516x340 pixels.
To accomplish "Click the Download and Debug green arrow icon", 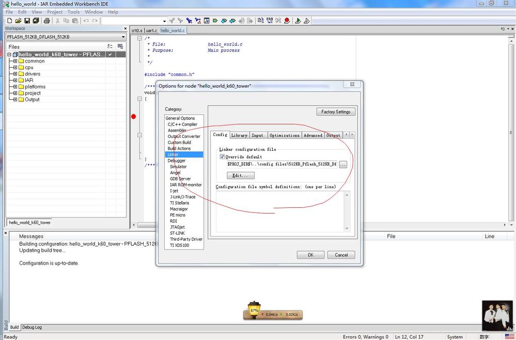I will coord(298,21).
